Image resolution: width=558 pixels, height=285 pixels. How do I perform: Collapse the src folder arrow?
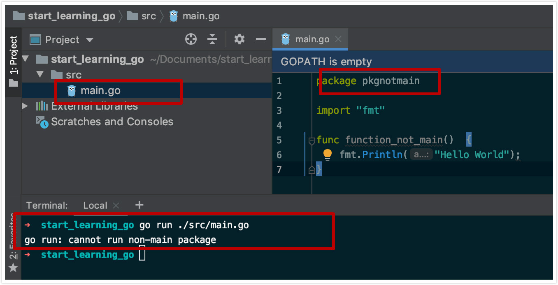(40, 75)
